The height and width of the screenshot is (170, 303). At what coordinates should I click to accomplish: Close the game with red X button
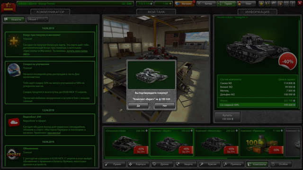300,3
